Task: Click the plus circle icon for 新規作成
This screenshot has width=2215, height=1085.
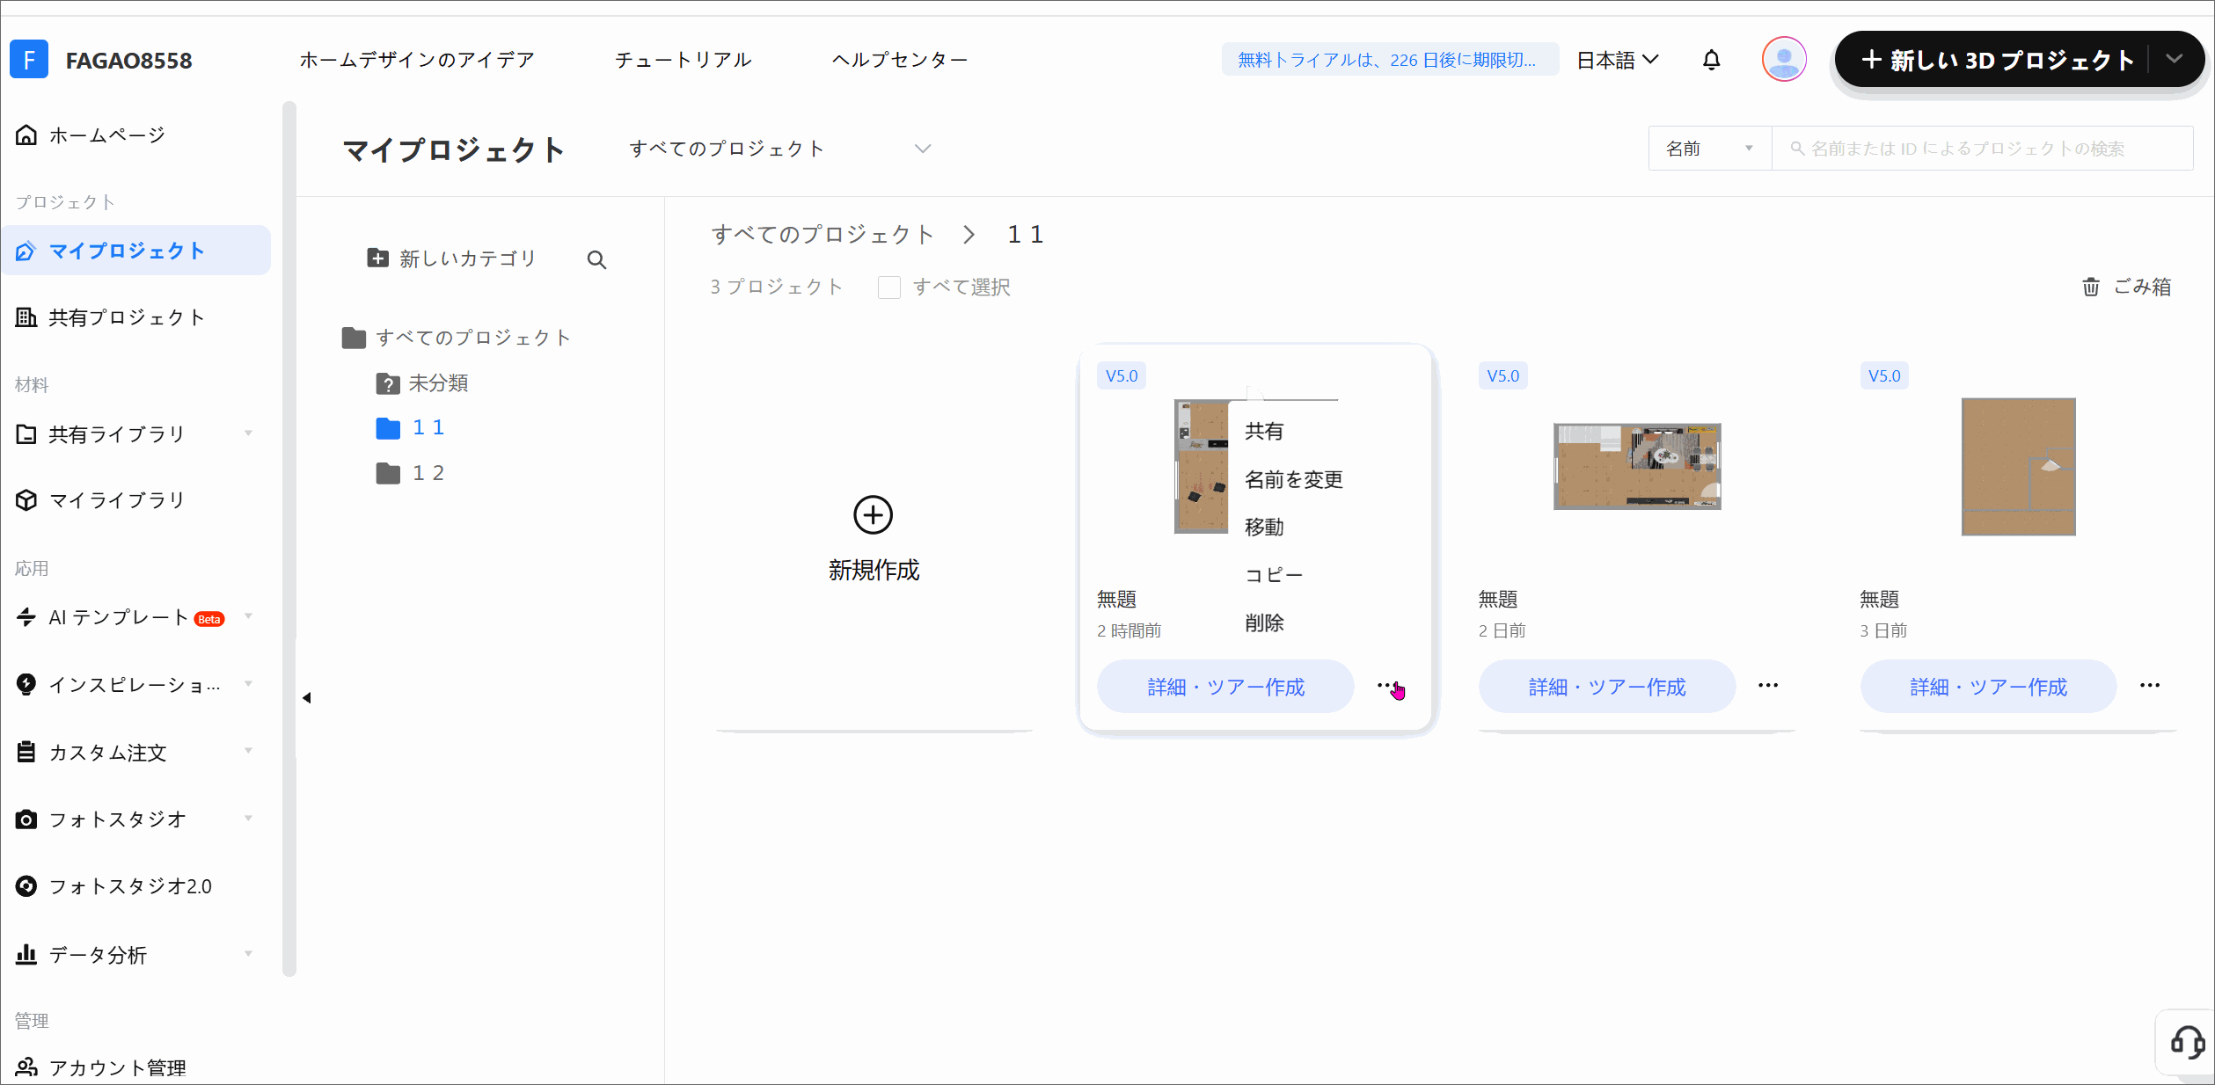Action: click(873, 514)
